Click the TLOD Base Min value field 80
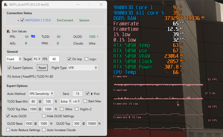This screenshot has height=137, width=223. (x=33, y=101)
